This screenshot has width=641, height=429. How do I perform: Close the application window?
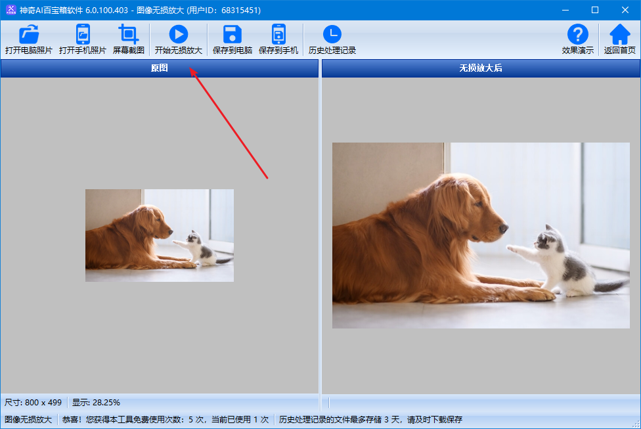pyautogui.click(x=625, y=10)
